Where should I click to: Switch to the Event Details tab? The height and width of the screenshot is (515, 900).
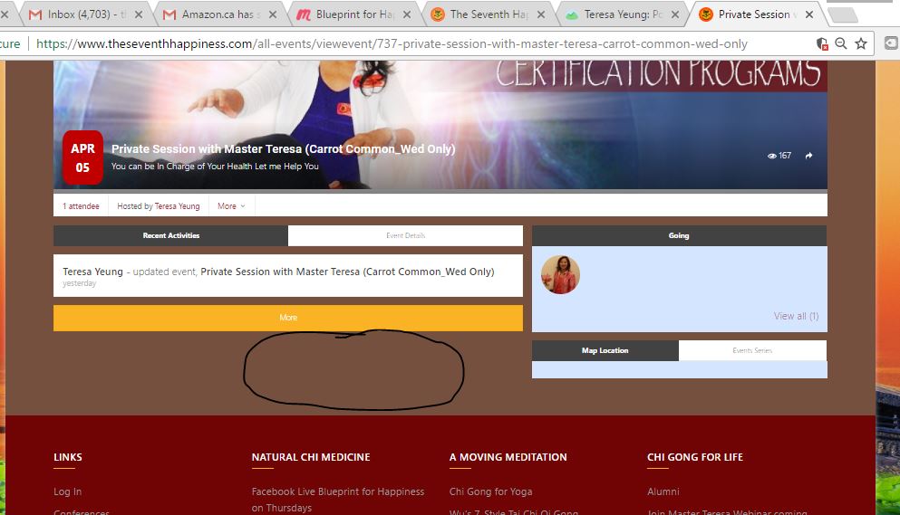[x=405, y=235]
